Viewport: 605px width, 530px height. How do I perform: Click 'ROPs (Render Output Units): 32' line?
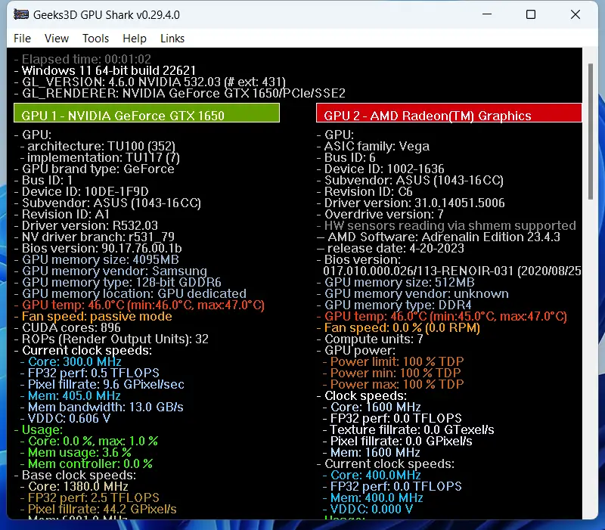click(x=111, y=339)
